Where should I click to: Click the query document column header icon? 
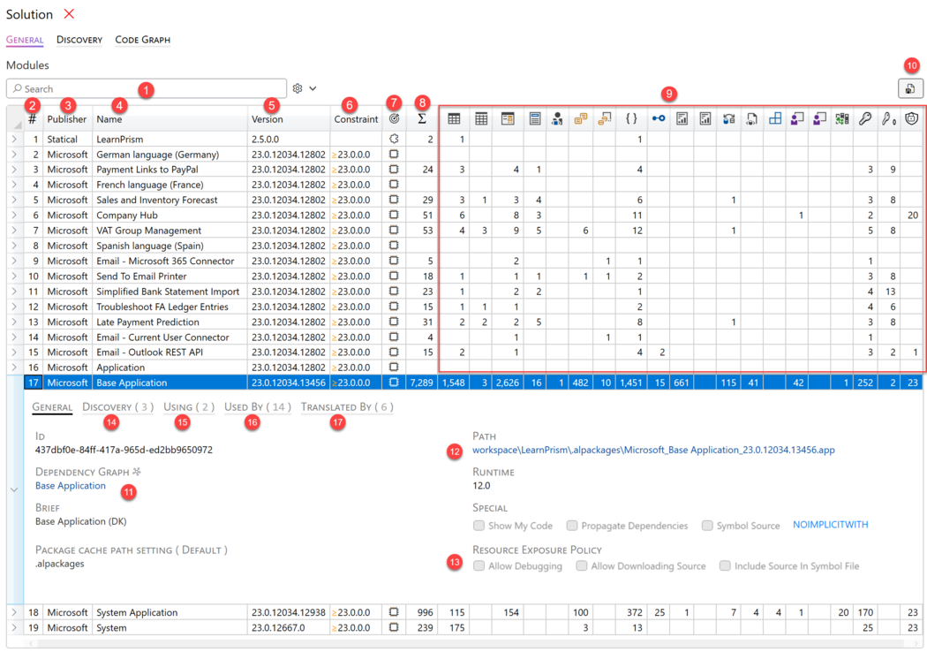tap(751, 119)
